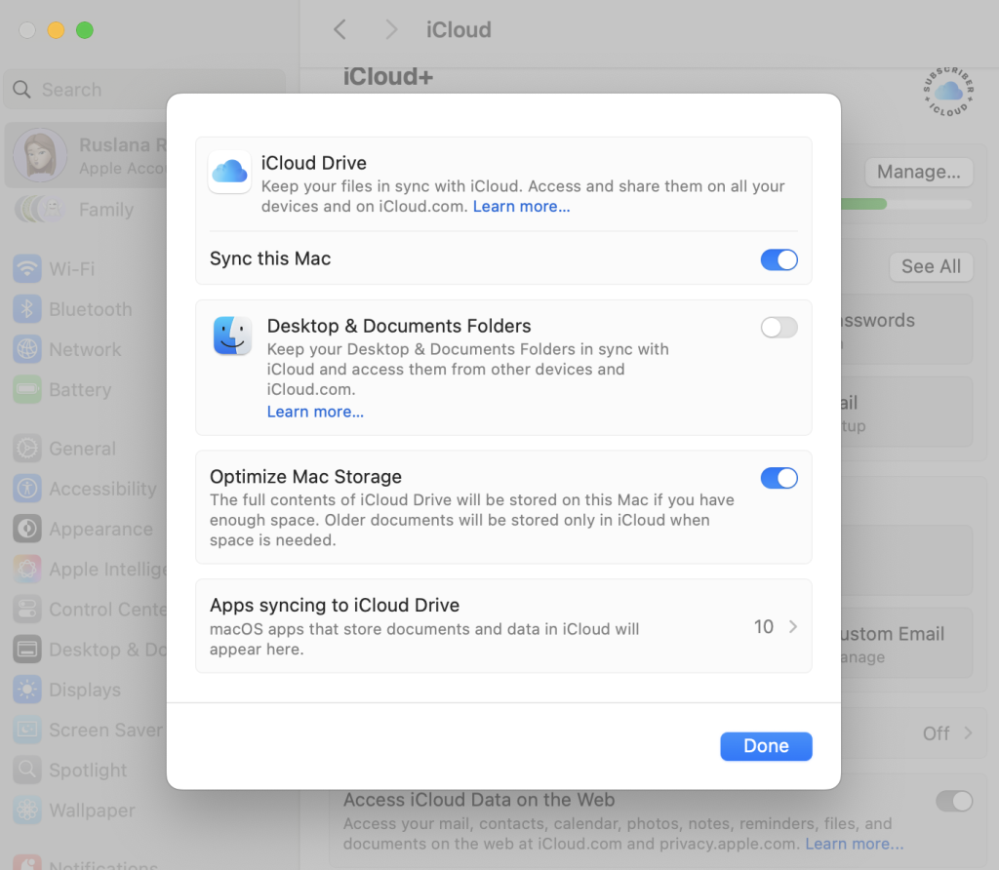Image resolution: width=999 pixels, height=870 pixels.
Task: Click Learn more link under iCloud Drive
Action: (x=521, y=207)
